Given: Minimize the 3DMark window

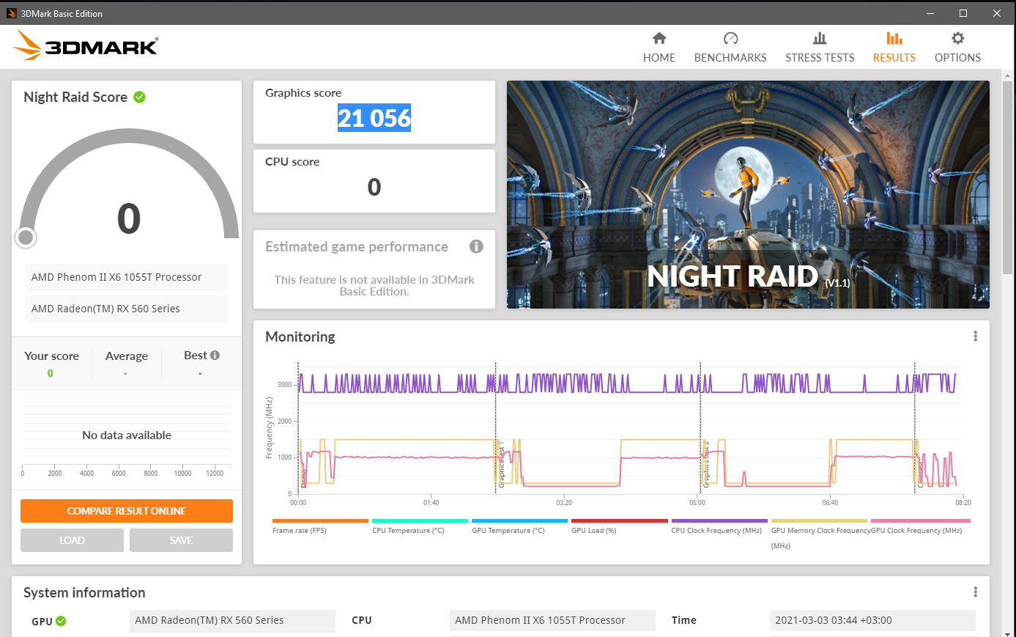Looking at the screenshot, I should coord(930,13).
